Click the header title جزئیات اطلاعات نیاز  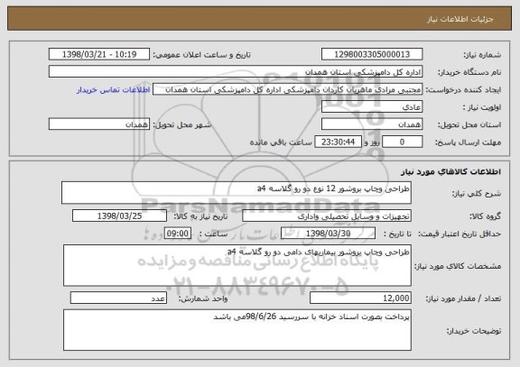pyautogui.click(x=460, y=19)
